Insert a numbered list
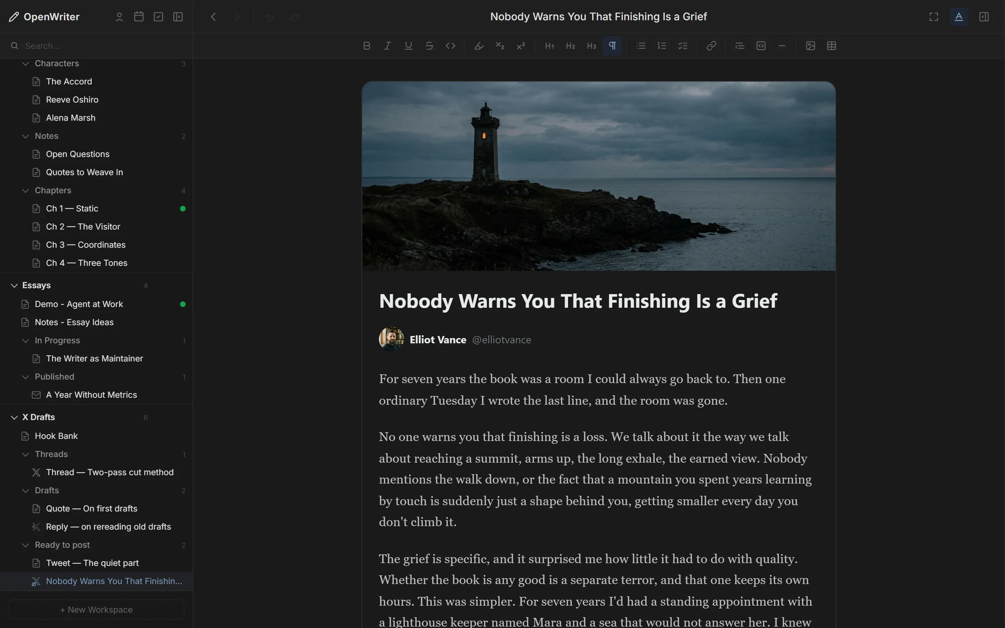Image resolution: width=1005 pixels, height=628 pixels. click(x=662, y=46)
